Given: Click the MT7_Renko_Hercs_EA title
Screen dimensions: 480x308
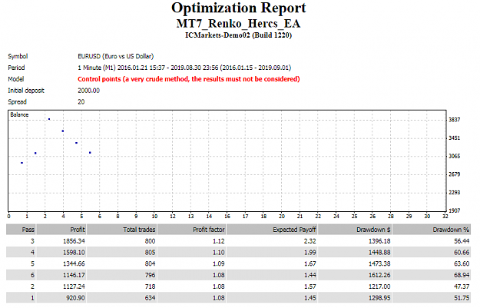Looking at the screenshot, I should [x=239, y=24].
